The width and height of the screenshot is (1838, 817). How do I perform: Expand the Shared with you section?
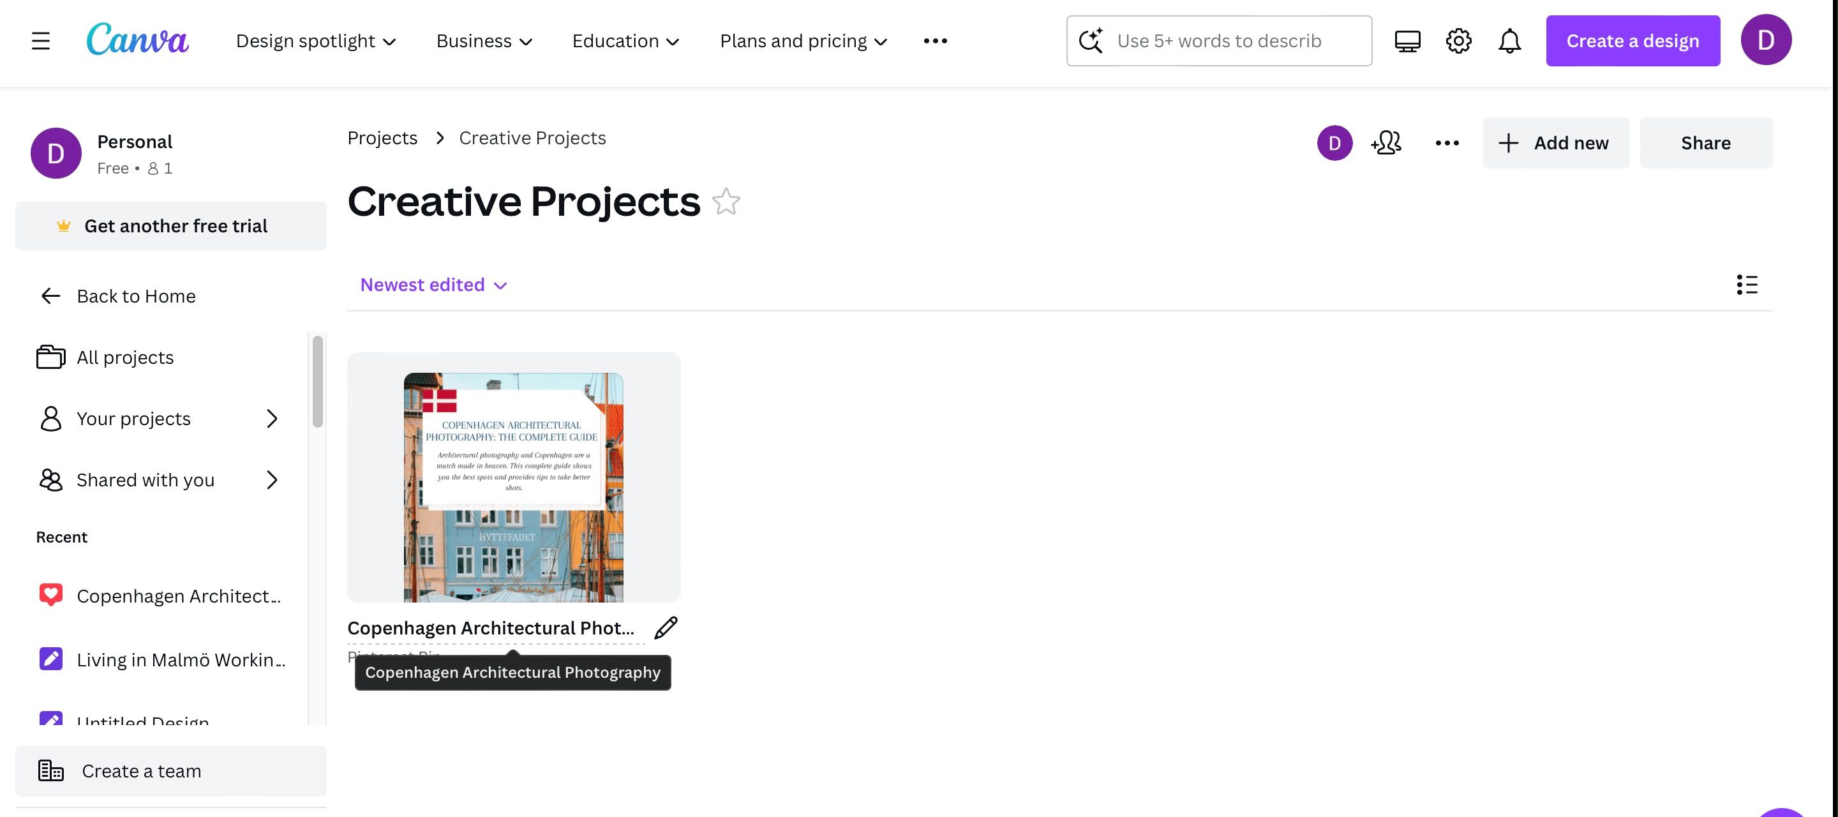pyautogui.click(x=272, y=479)
